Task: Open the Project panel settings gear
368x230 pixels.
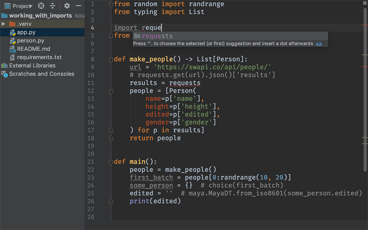Action: click(67, 6)
